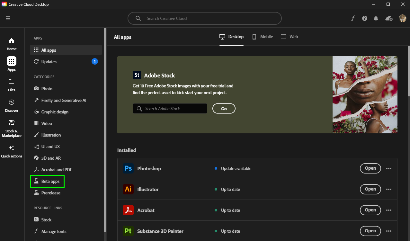Open more options menu for Acrobat
Screen dimensions: 410x241
(x=389, y=210)
